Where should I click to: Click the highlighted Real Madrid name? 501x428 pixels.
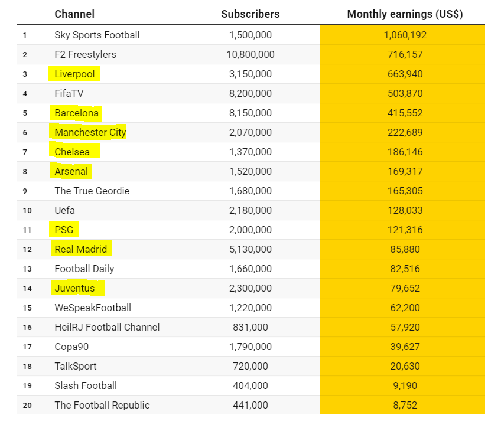pyautogui.click(x=81, y=249)
